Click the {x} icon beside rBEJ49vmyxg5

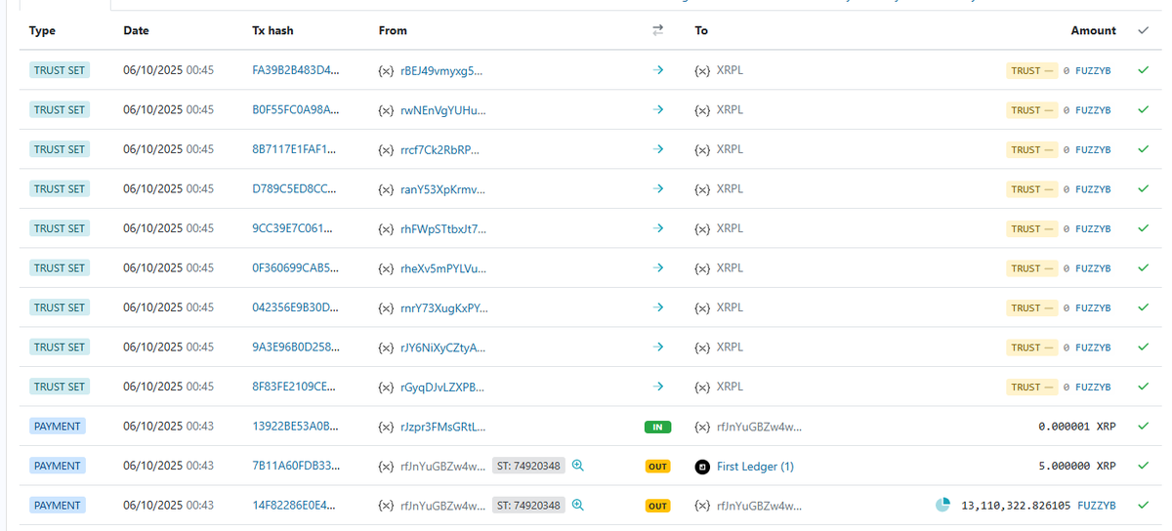coord(386,70)
